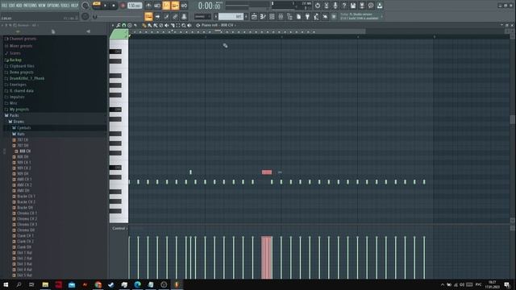
Task: Toggle the metronome button
Action: (148, 6)
